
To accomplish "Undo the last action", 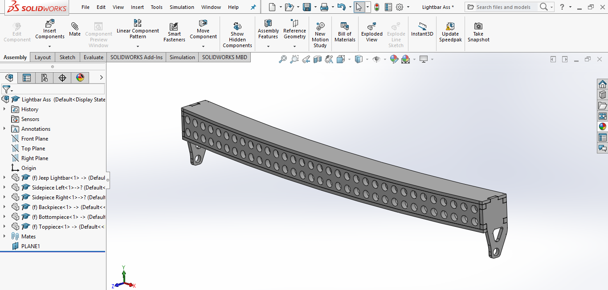I will point(341,7).
